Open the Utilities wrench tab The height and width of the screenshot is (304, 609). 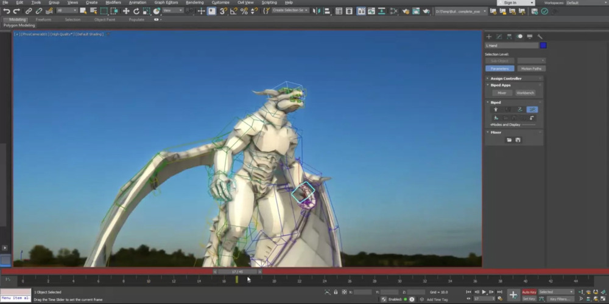point(540,36)
